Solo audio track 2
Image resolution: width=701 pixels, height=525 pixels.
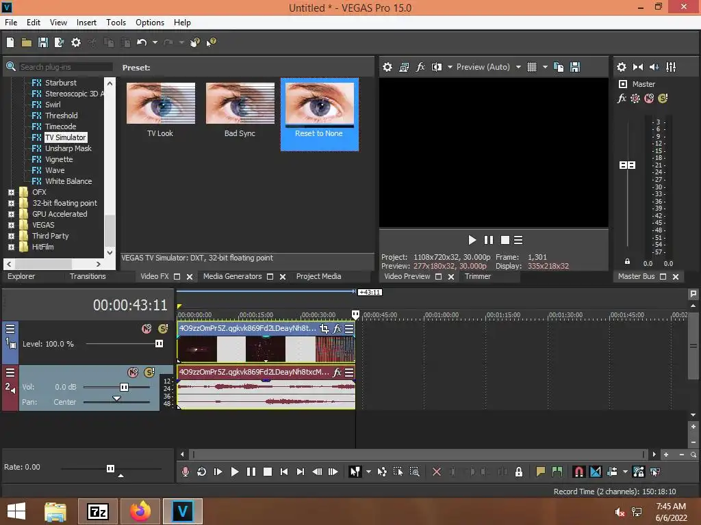(149, 372)
